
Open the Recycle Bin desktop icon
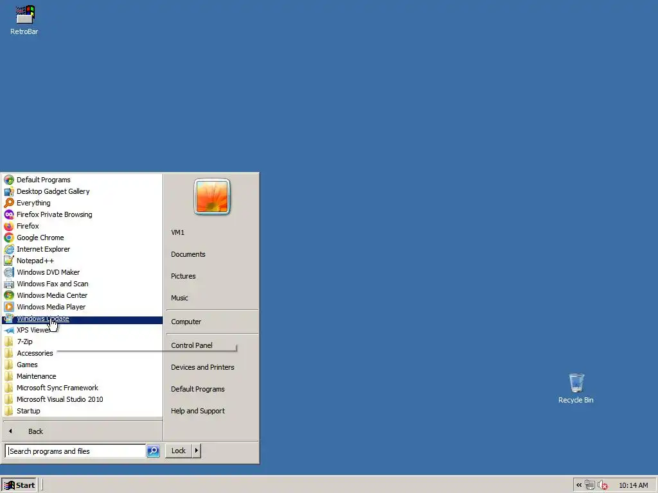tap(576, 388)
